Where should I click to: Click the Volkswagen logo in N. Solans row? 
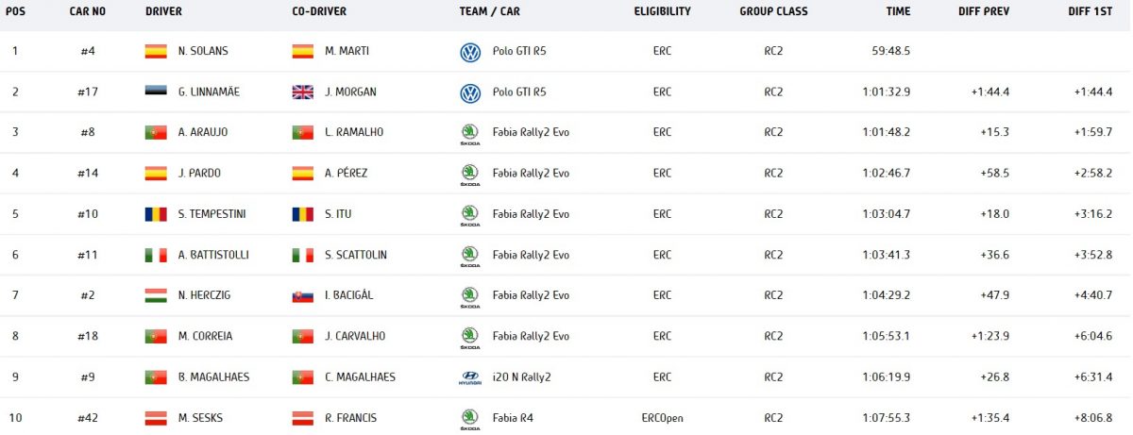pos(469,52)
